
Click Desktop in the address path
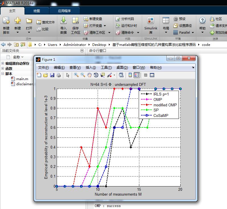(x=99, y=45)
